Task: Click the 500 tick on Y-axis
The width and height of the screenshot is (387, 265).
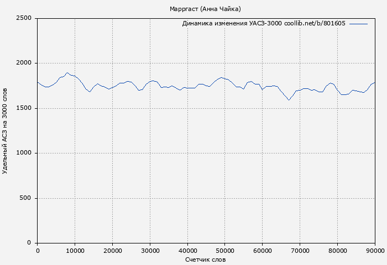Action: pos(25,198)
